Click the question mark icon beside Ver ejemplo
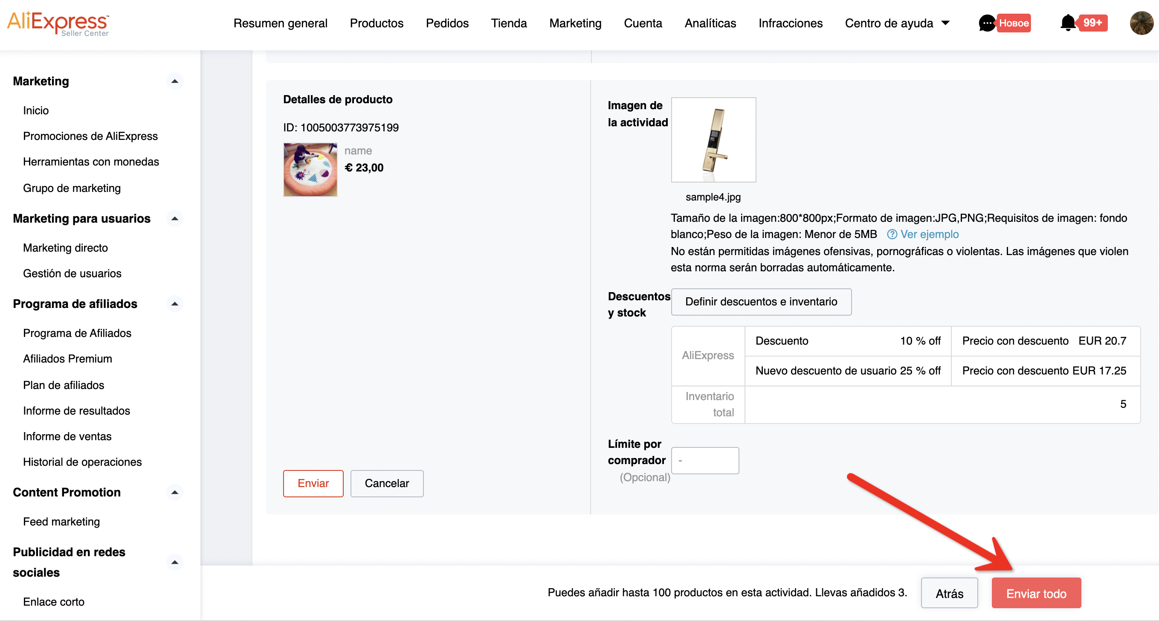The width and height of the screenshot is (1159, 621). pyautogui.click(x=892, y=235)
